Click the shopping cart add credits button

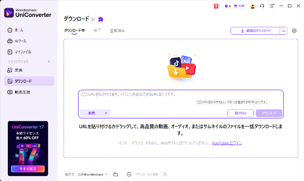point(239,6)
